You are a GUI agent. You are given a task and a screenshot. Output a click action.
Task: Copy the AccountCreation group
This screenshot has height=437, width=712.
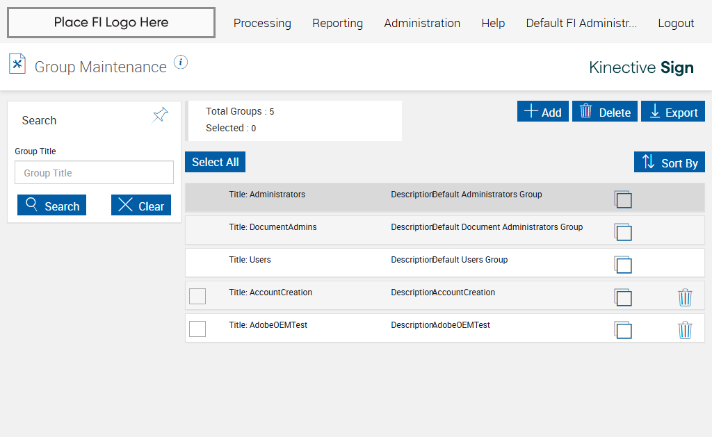(x=623, y=297)
